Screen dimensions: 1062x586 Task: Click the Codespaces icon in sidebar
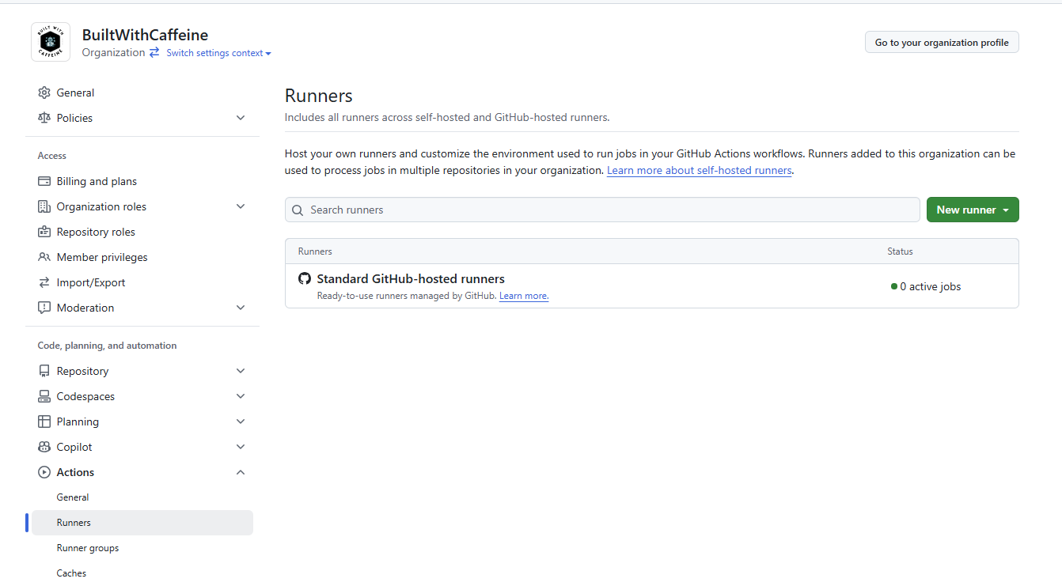pyautogui.click(x=44, y=396)
